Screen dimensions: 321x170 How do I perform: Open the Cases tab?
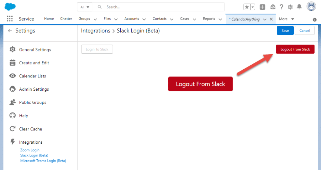tap(185, 19)
